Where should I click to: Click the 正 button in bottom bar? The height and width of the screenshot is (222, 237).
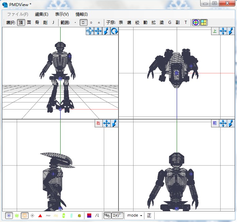coord(149,215)
